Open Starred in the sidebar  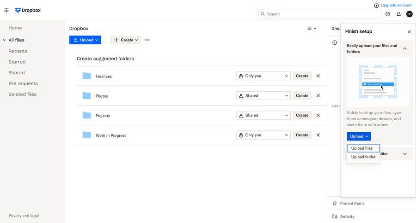point(17,62)
